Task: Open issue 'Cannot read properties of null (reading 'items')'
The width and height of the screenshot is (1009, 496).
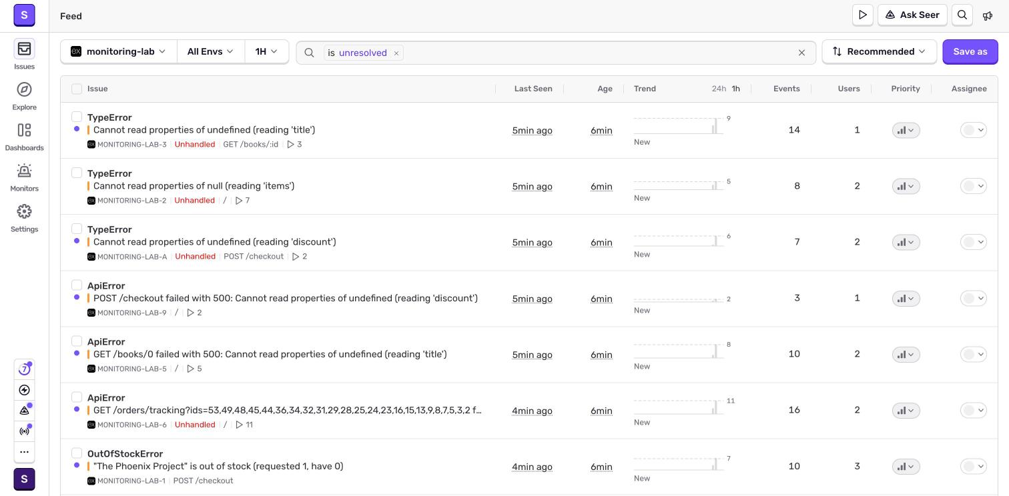Action: pos(194,186)
